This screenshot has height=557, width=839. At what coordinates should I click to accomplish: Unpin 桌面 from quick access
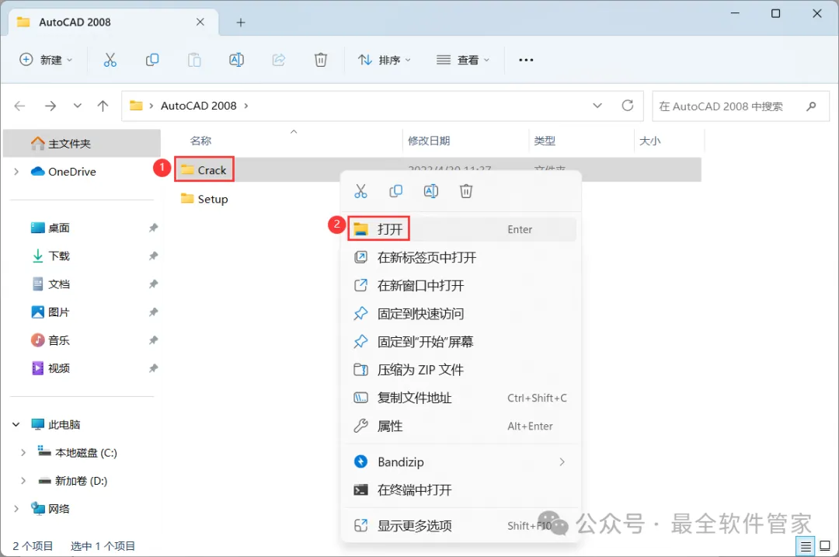[x=153, y=228]
